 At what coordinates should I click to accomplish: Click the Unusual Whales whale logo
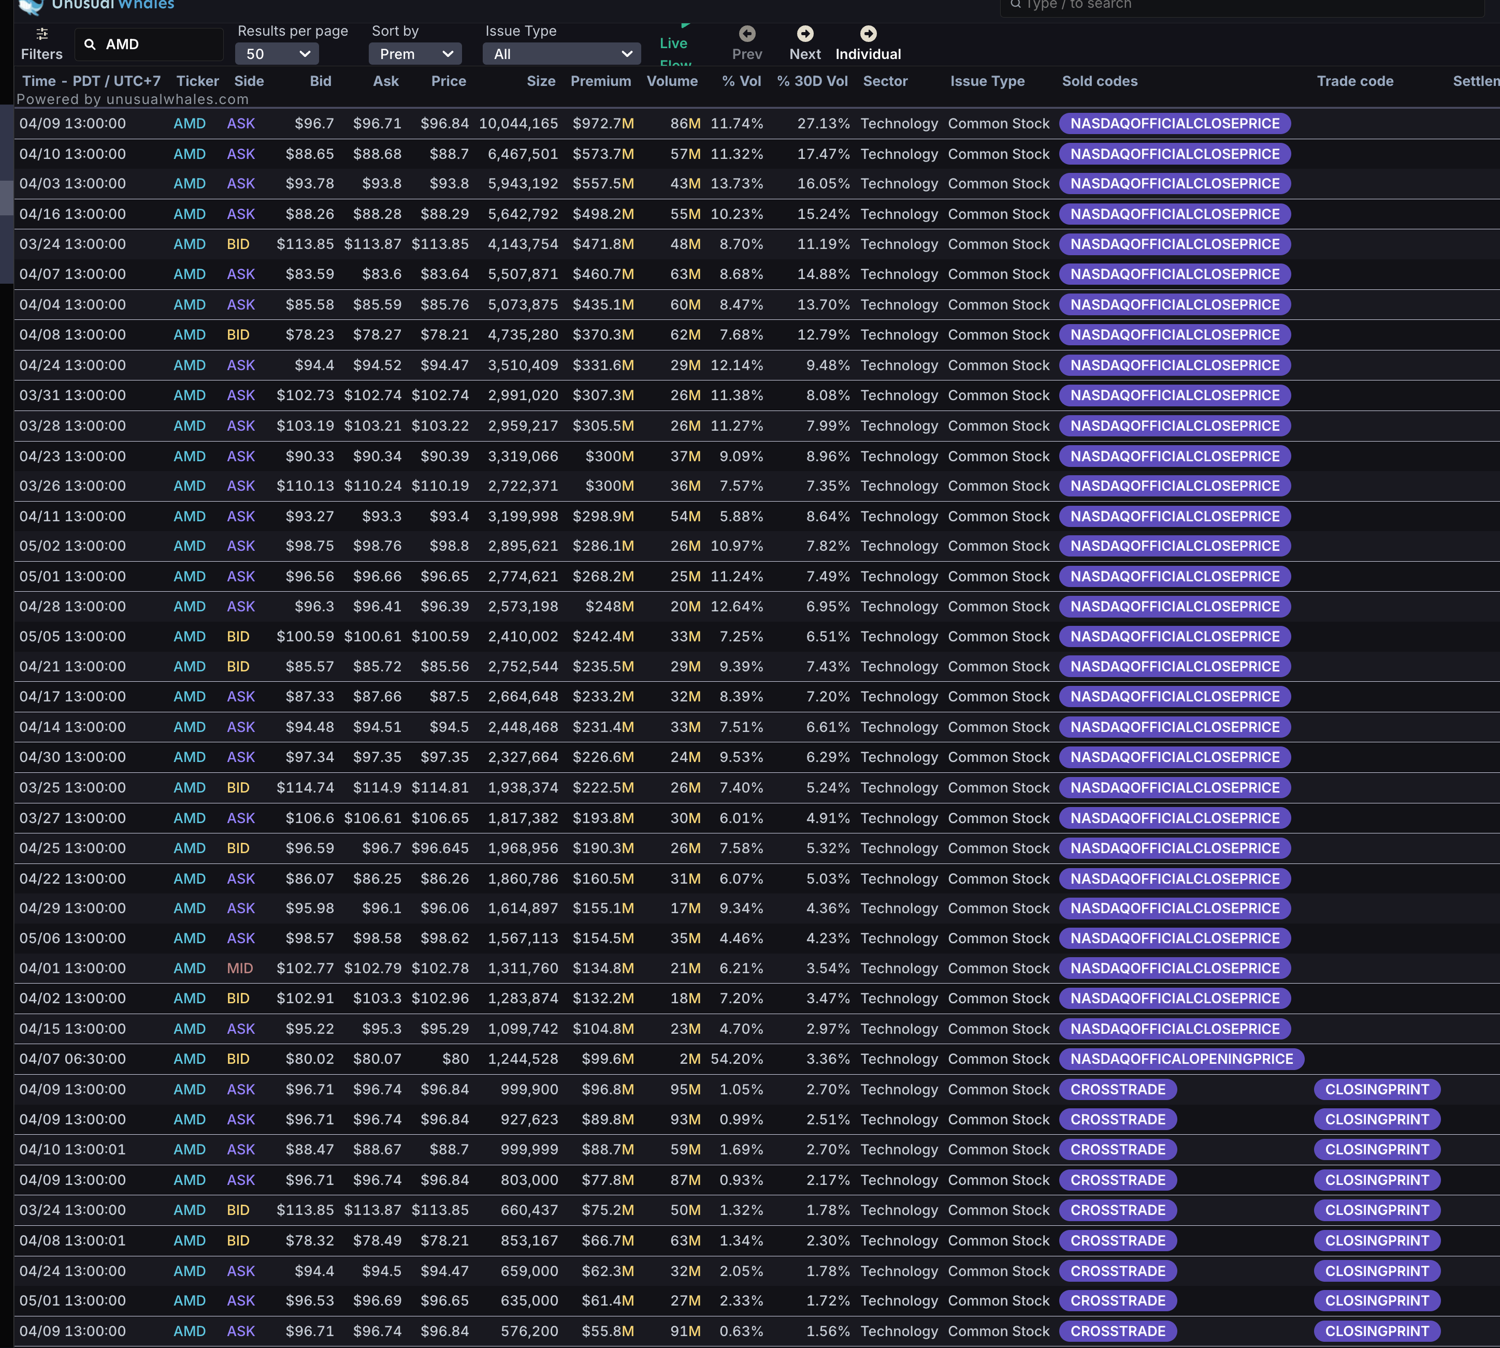tap(31, 7)
